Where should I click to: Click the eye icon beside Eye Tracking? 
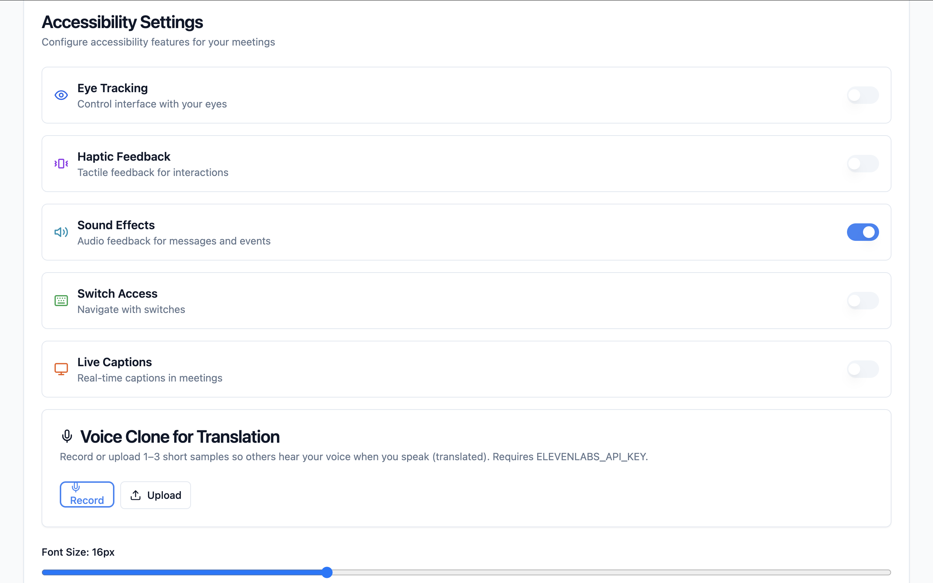click(61, 95)
